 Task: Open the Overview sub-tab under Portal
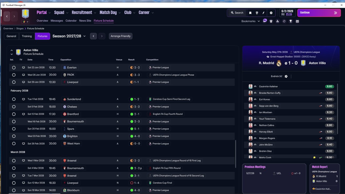(x=42, y=21)
